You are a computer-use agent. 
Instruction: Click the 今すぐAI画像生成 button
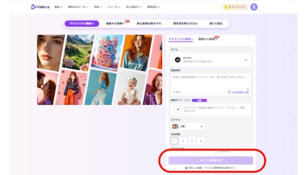click(211, 161)
